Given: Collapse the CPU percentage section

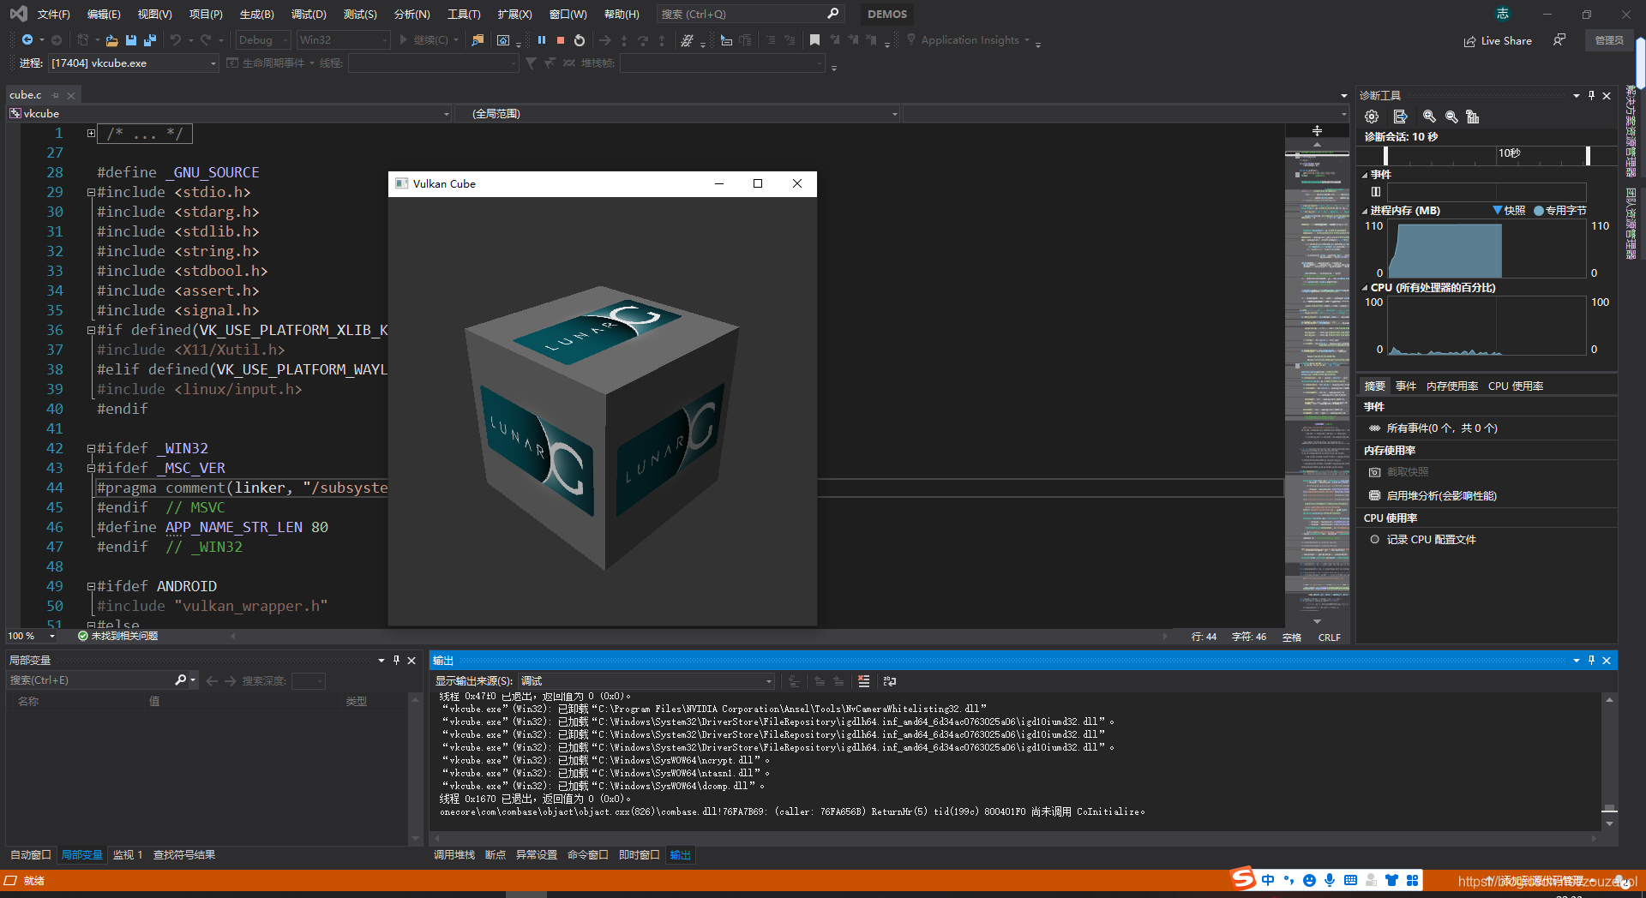Looking at the screenshot, I should click(x=1365, y=288).
